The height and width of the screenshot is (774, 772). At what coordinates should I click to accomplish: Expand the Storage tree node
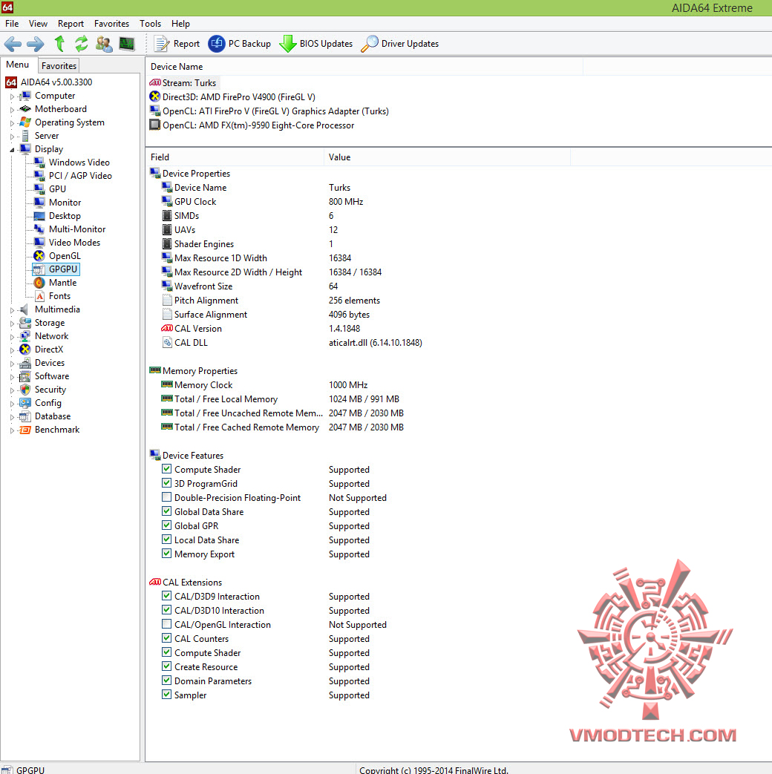tap(13, 324)
